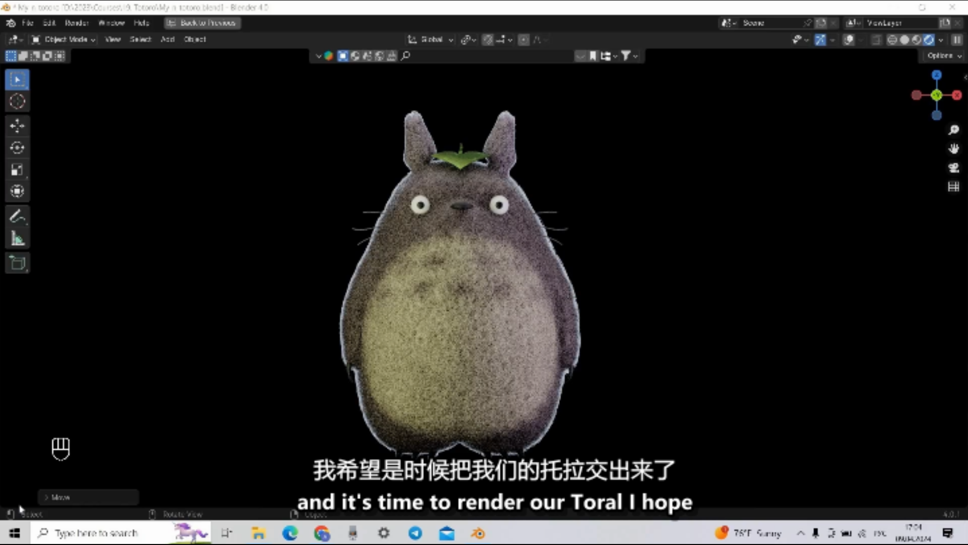Viewport: 968px width, 545px height.
Task: Open the Object Mode dropdown
Action: [x=63, y=39]
